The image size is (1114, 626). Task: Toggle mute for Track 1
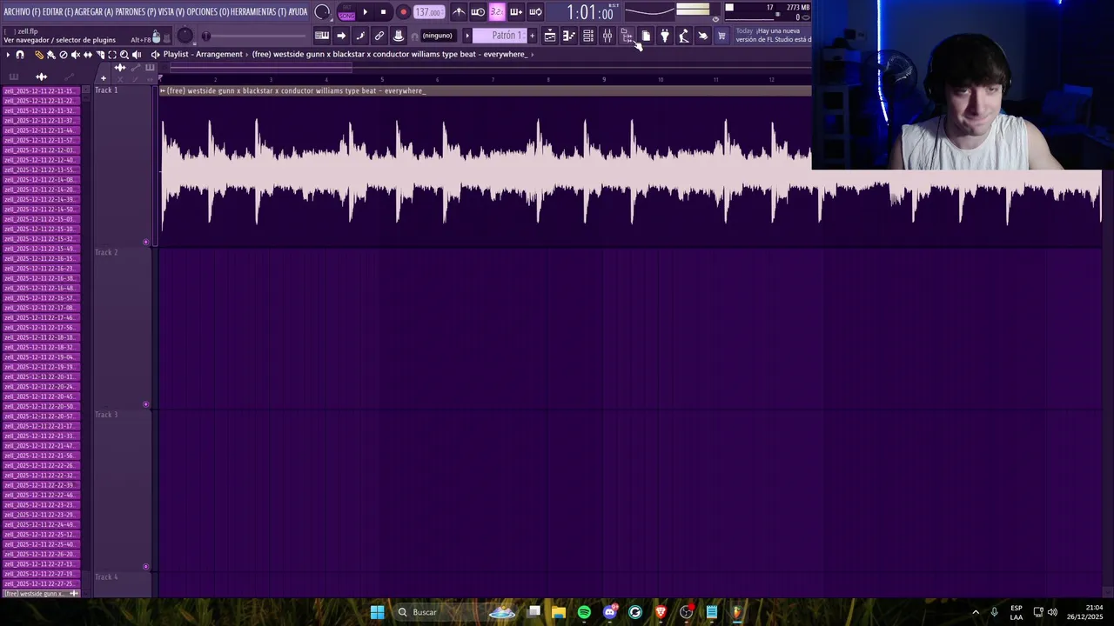[x=145, y=242]
